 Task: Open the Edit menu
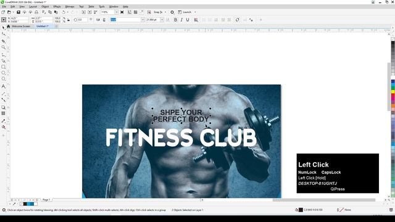pyautogui.click(x=12, y=7)
